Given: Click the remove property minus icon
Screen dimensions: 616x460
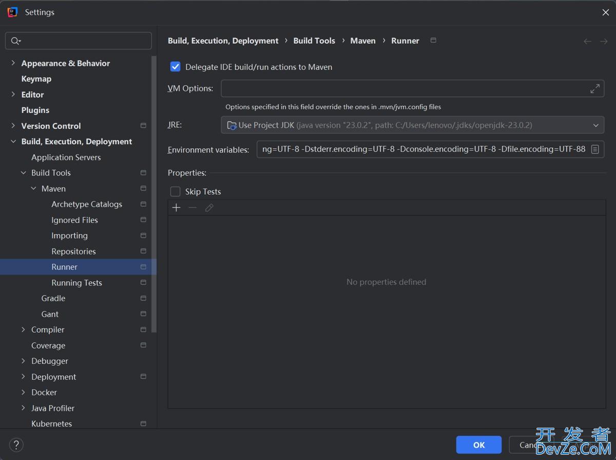Looking at the screenshot, I should [192, 208].
